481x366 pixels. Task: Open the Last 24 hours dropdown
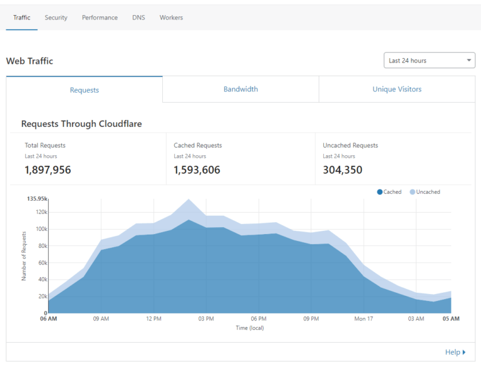(429, 61)
